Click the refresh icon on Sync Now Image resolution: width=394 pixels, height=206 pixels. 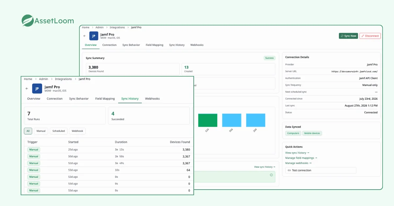point(342,36)
